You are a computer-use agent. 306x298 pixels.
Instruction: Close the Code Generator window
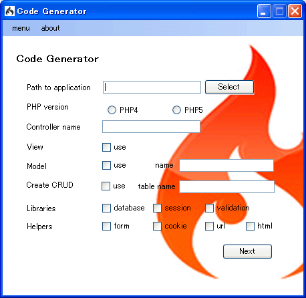[295, 11]
